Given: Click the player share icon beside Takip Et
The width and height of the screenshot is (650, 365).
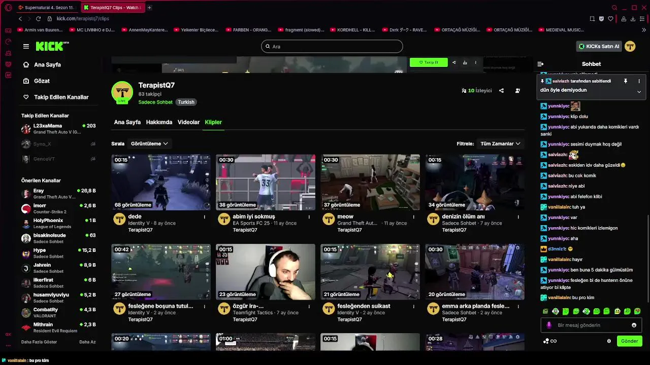Looking at the screenshot, I should (454, 62).
